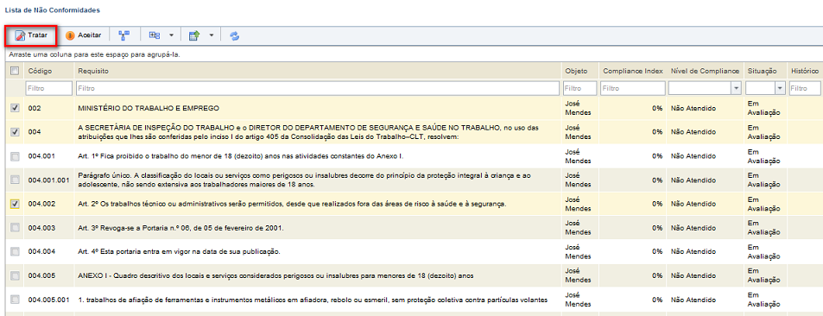Focus the Requisito filter field

(318, 88)
